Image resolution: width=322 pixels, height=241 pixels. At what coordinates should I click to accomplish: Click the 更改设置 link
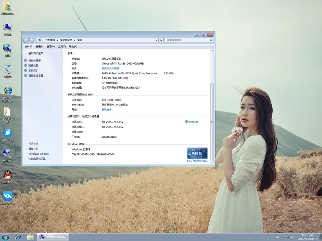click(193, 122)
